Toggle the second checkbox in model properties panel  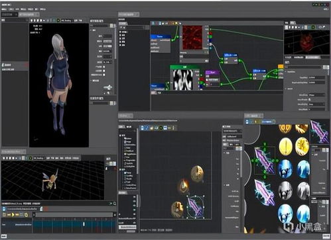pyautogui.click(x=104, y=71)
